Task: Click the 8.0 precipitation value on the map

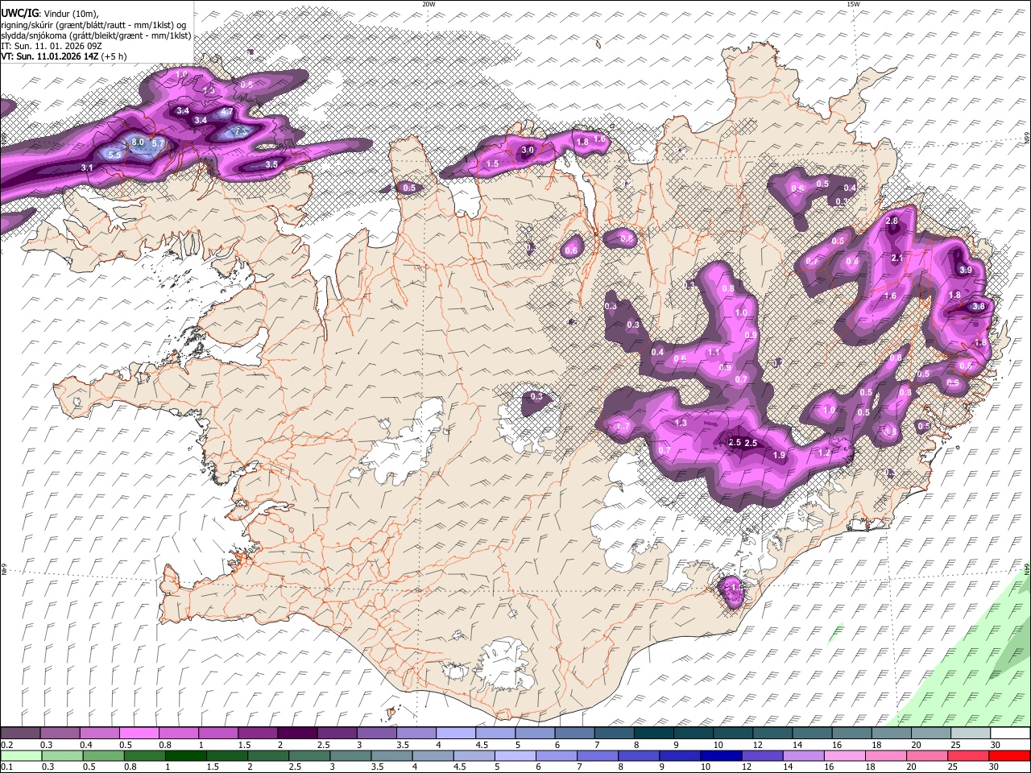Action: pos(138,143)
